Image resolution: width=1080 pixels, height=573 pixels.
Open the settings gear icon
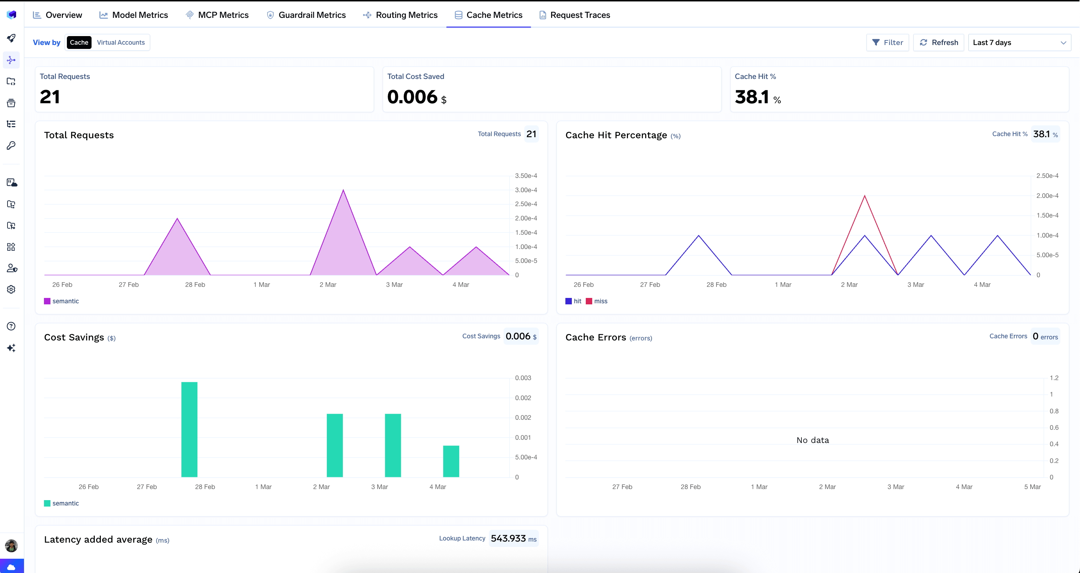click(11, 289)
